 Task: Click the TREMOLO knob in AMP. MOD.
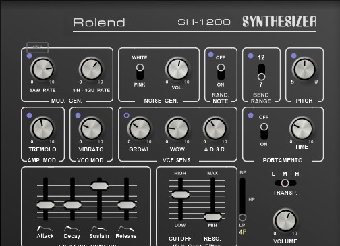[42, 128]
